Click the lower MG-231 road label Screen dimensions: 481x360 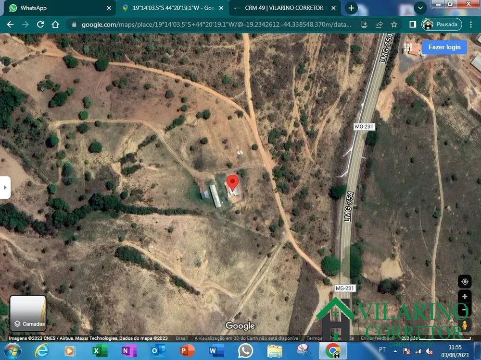(x=345, y=288)
